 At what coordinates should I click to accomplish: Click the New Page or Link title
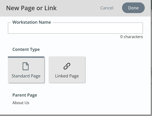coord(31,8)
